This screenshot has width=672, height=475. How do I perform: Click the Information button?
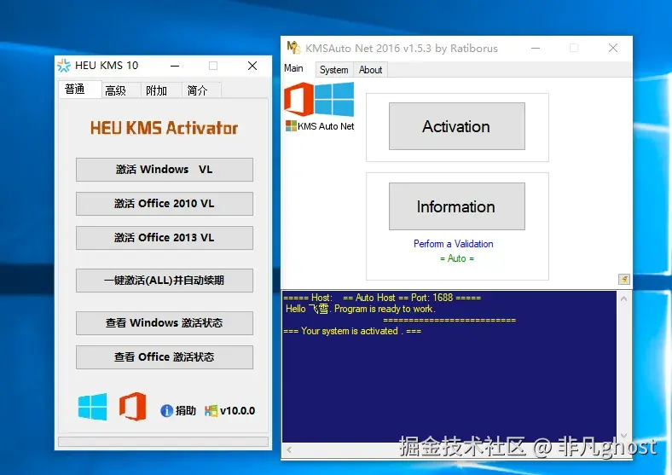(457, 206)
